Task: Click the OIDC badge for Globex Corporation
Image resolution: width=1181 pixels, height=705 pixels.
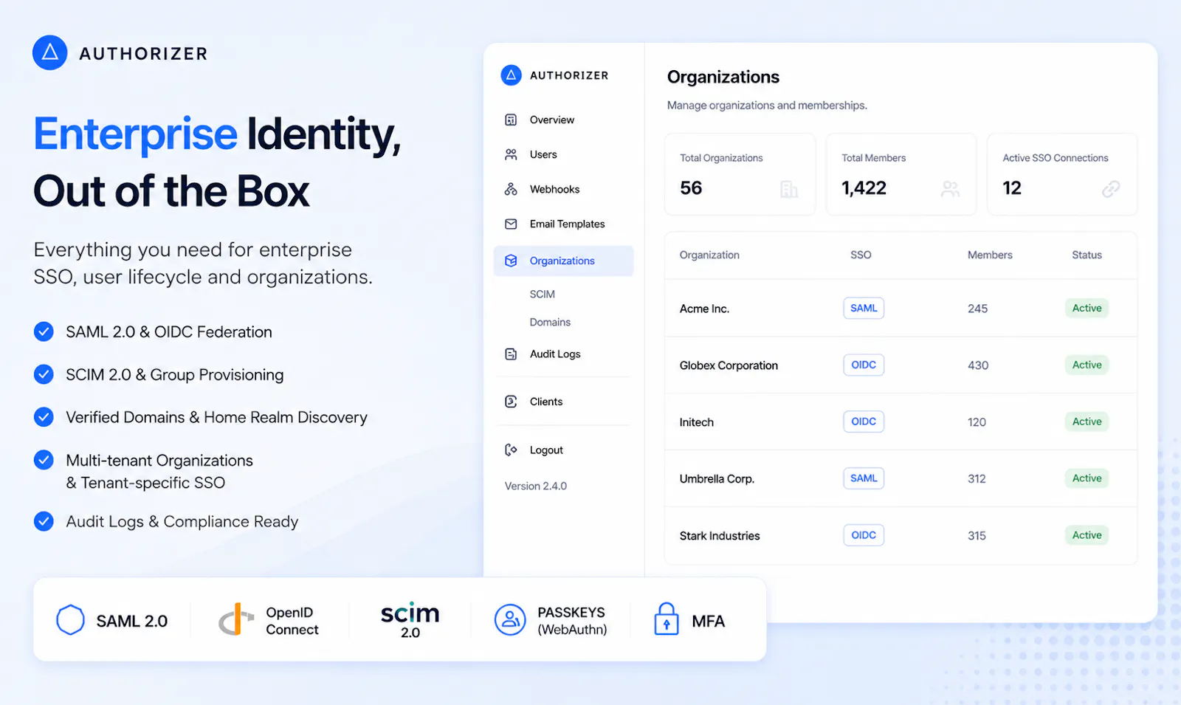Action: click(864, 365)
